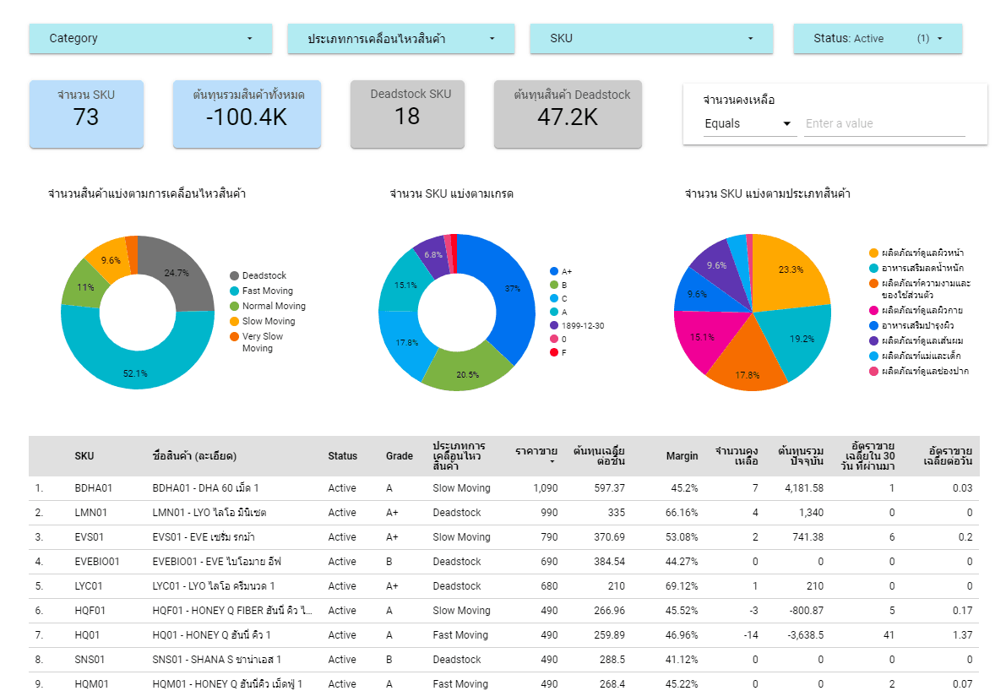Viewport: 1006px width, 691px height.
Task: Sort the table by Margin column
Action: [x=681, y=455]
